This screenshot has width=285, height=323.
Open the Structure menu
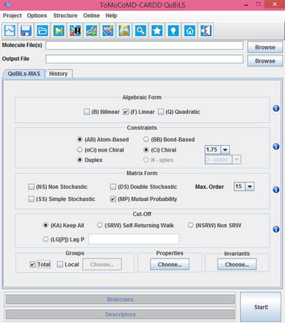point(65,15)
